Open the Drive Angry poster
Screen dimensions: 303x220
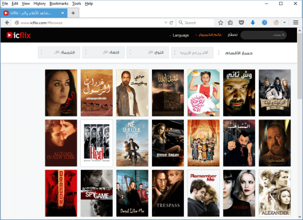click(x=168, y=143)
